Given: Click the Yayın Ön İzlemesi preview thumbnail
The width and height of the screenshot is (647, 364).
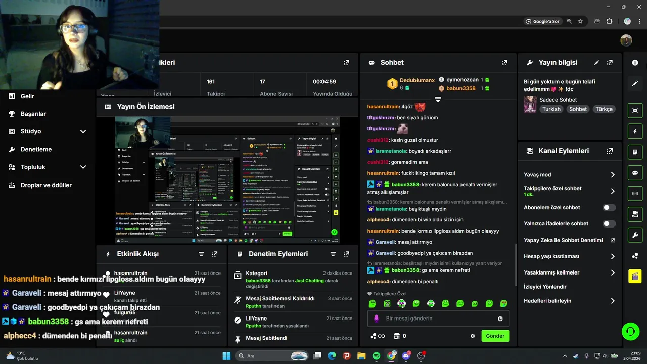Looking at the screenshot, I should click(x=227, y=180).
